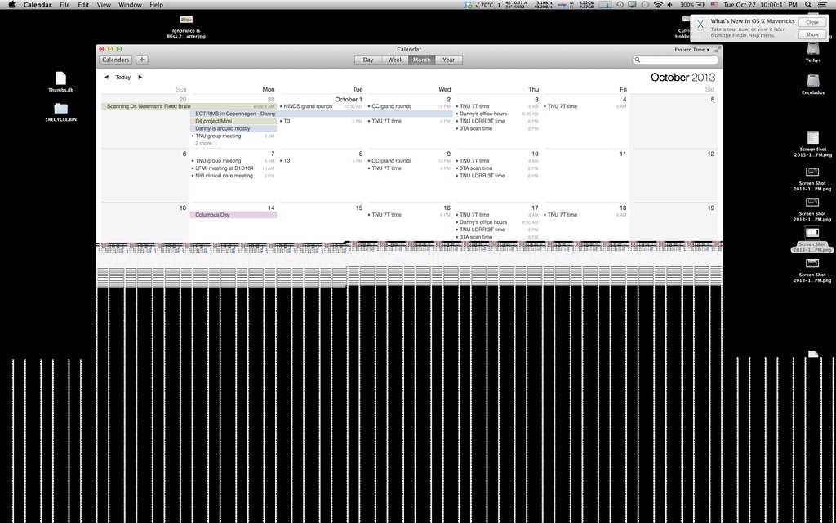Viewport: 836px width, 523px height.
Task: Click magnifier icon inside Calendar search field
Action: 637,60
